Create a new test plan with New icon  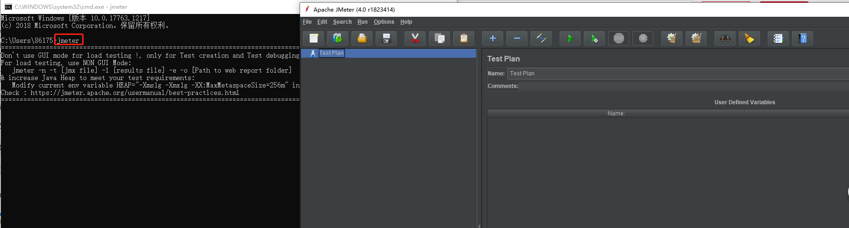pyautogui.click(x=314, y=38)
